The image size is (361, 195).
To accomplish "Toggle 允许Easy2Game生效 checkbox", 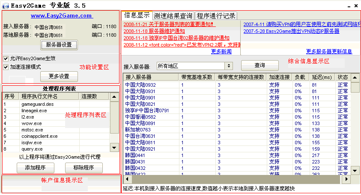I will click(6, 58).
